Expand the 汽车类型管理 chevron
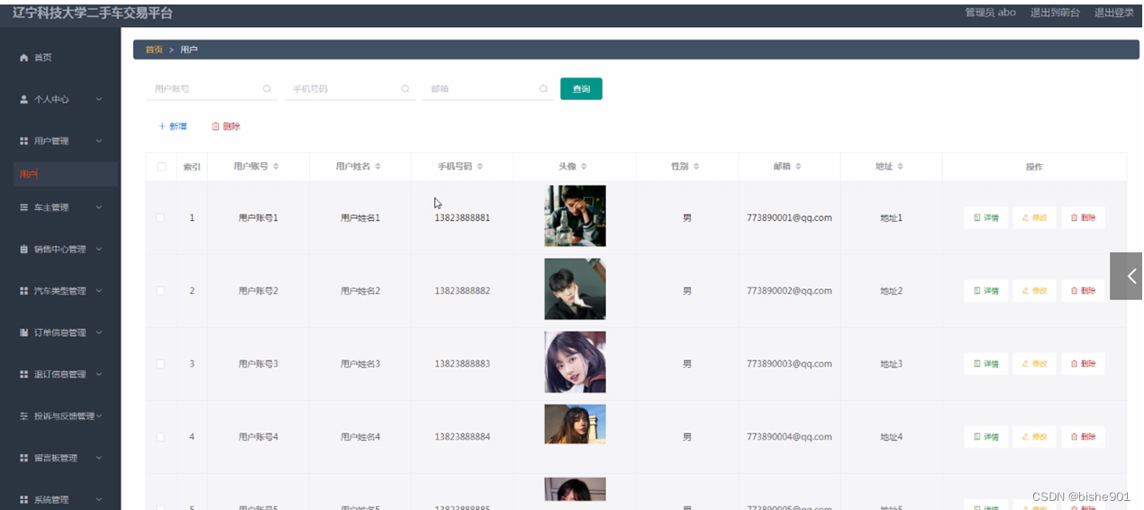The width and height of the screenshot is (1144, 510). tap(99, 291)
